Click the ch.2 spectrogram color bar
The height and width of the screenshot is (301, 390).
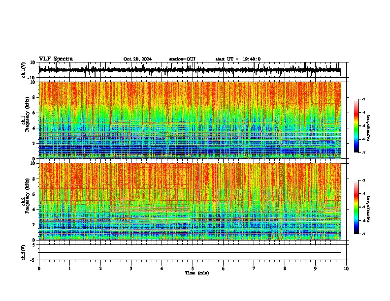point(357,207)
